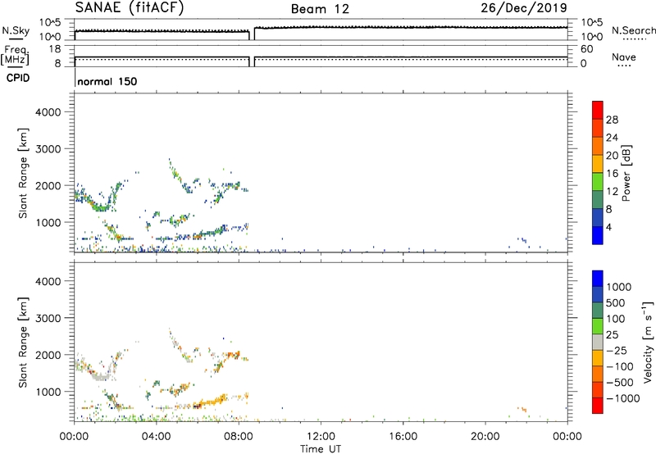Click the Power [dB] colorbar title
This screenshot has width=656, height=454.
coord(626,173)
